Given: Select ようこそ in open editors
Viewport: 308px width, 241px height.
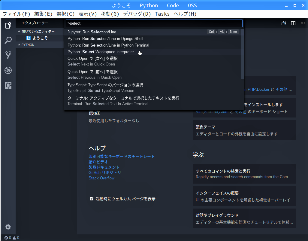Looking at the screenshot, I should [40, 38].
